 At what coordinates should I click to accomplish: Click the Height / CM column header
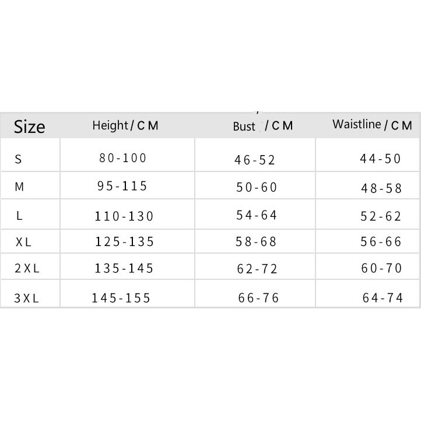click(125, 125)
